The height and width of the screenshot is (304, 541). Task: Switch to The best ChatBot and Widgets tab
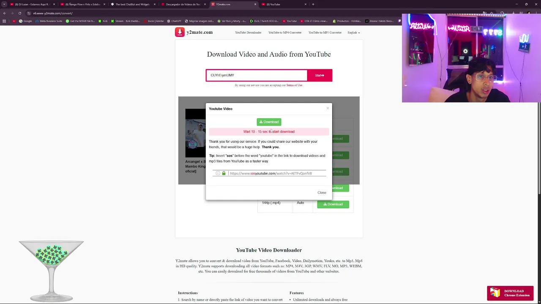pyautogui.click(x=133, y=4)
